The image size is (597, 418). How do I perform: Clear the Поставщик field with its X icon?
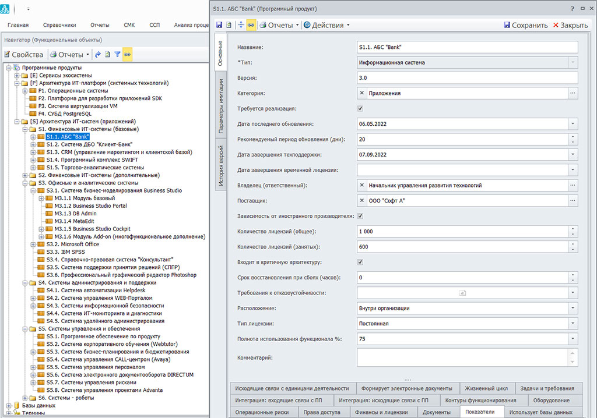[x=362, y=200]
